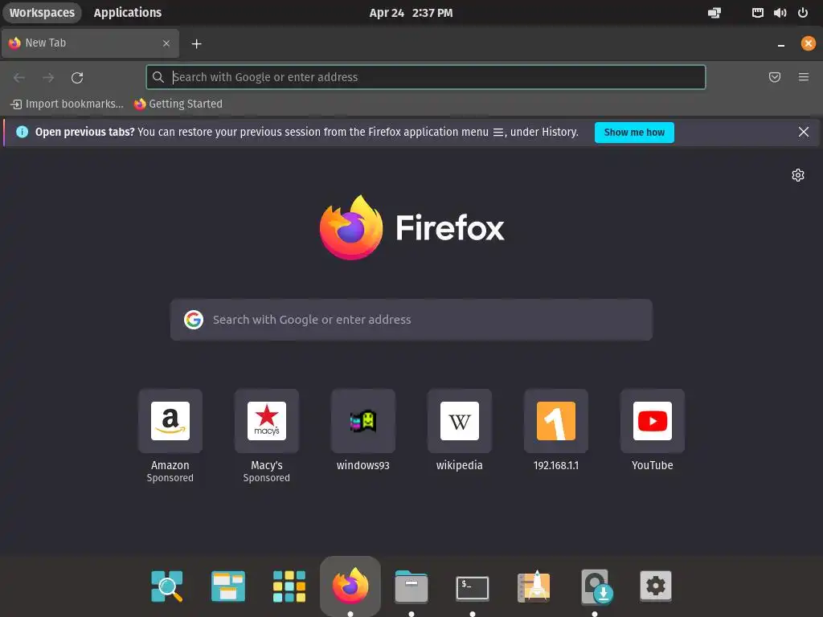Open workspaces view from dock

pos(227,586)
